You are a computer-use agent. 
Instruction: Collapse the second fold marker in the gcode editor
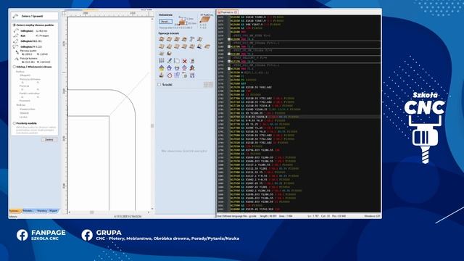click(229, 46)
